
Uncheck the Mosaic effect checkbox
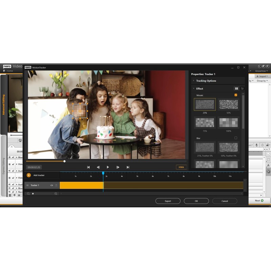(x=236, y=95)
